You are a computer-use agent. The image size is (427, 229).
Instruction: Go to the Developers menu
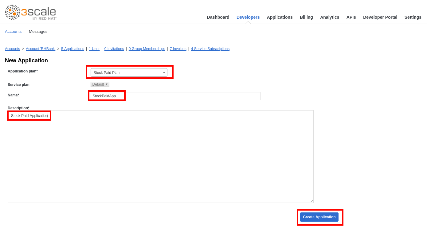(x=248, y=17)
